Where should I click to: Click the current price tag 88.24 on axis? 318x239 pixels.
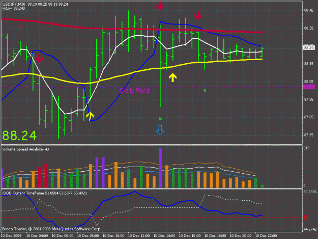[309, 48]
